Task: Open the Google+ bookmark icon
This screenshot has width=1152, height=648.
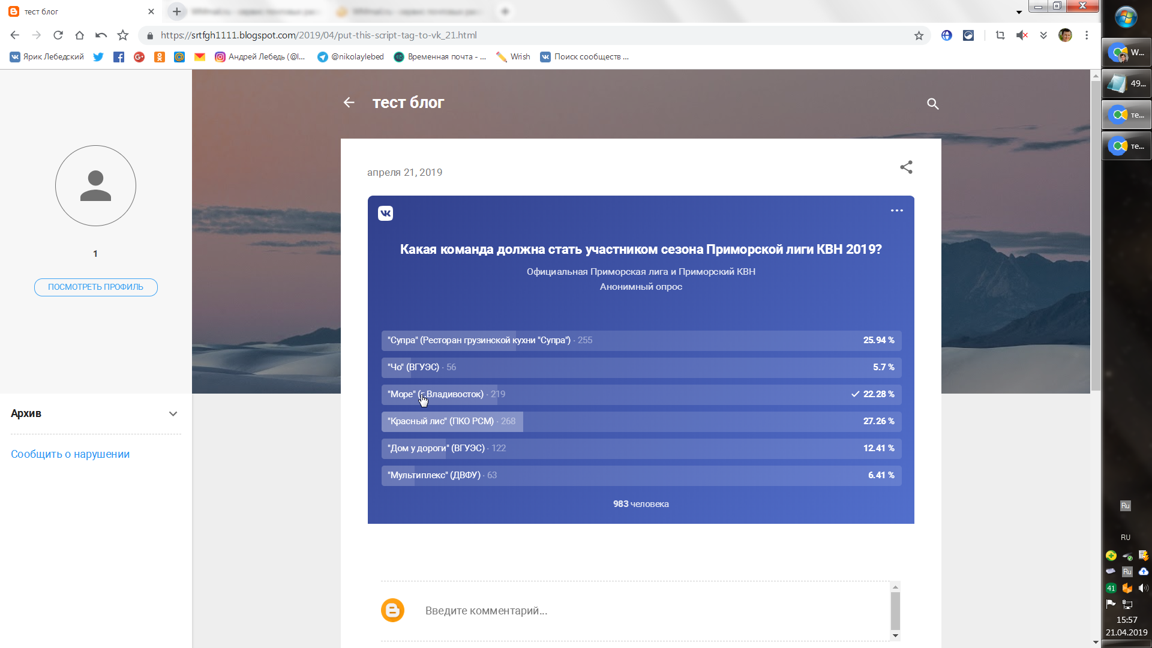Action: pyautogui.click(x=139, y=57)
